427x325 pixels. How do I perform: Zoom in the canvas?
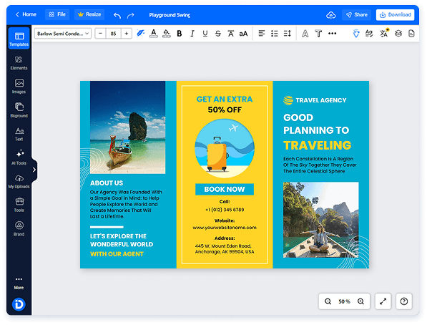pos(360,301)
